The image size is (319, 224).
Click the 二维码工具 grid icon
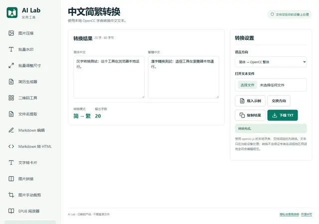[x=11, y=98]
